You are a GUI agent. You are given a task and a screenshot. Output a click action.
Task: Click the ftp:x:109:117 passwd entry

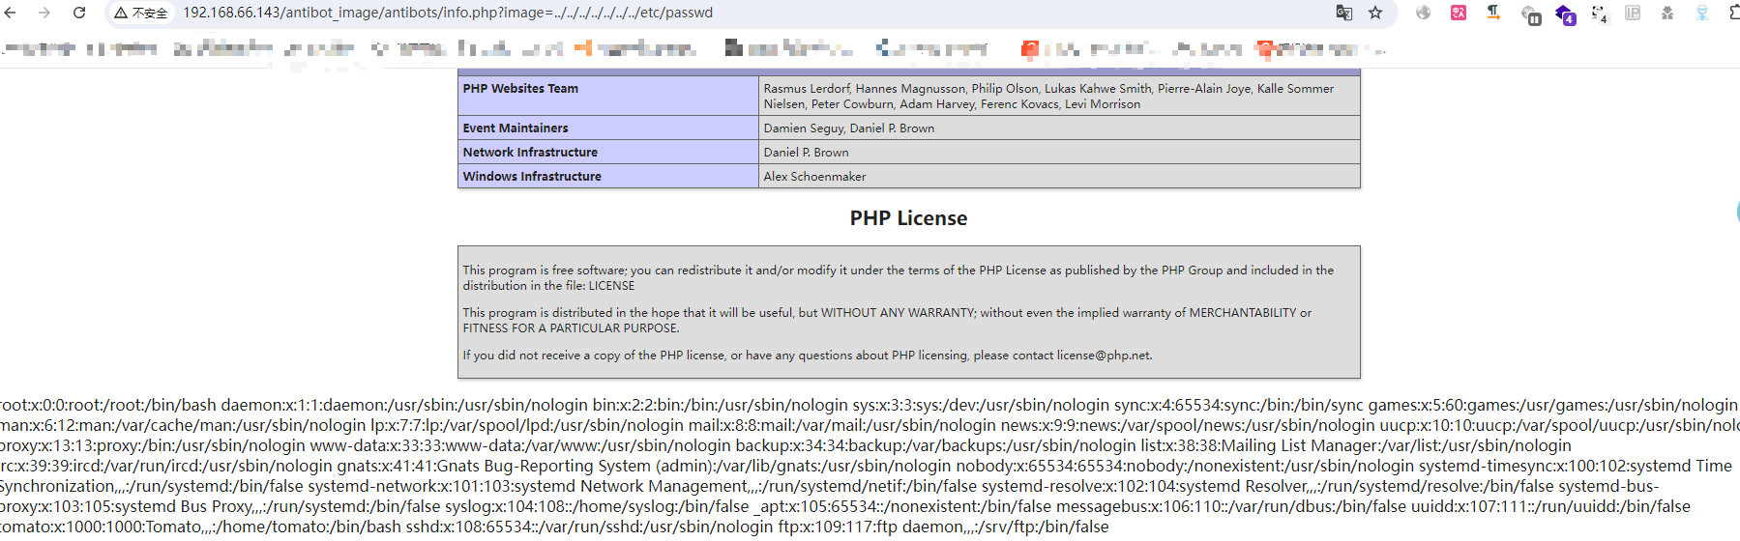click(943, 527)
